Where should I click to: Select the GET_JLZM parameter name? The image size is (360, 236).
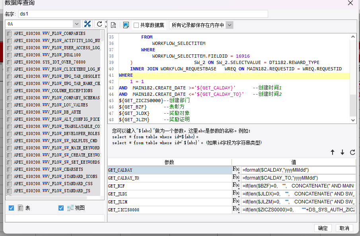(118, 202)
